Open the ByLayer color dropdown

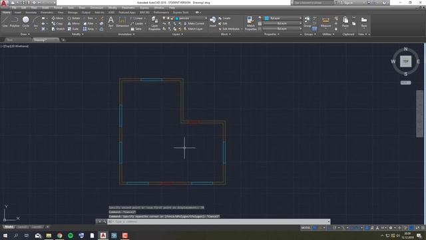coord(283,18)
